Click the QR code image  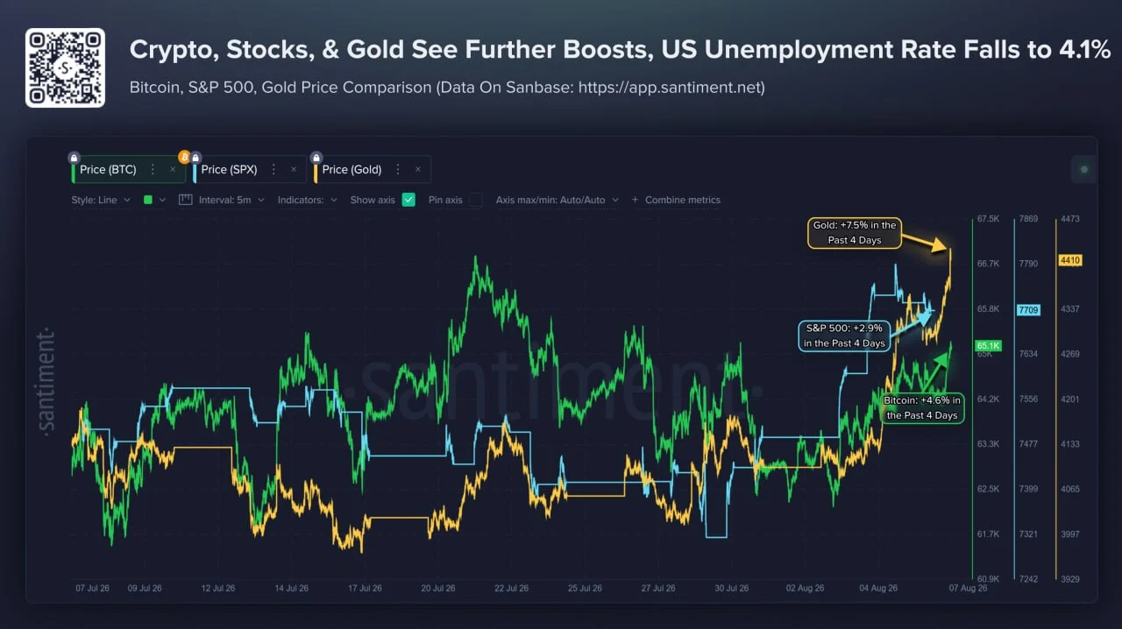click(x=65, y=67)
